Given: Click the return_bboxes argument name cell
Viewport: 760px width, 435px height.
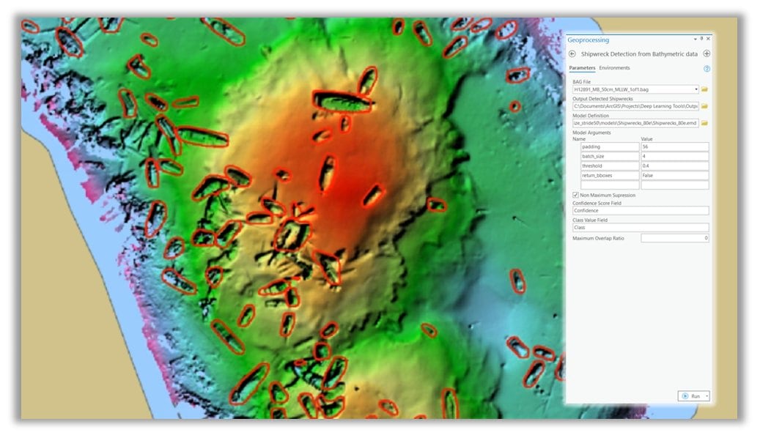Looking at the screenshot, I should 610,175.
